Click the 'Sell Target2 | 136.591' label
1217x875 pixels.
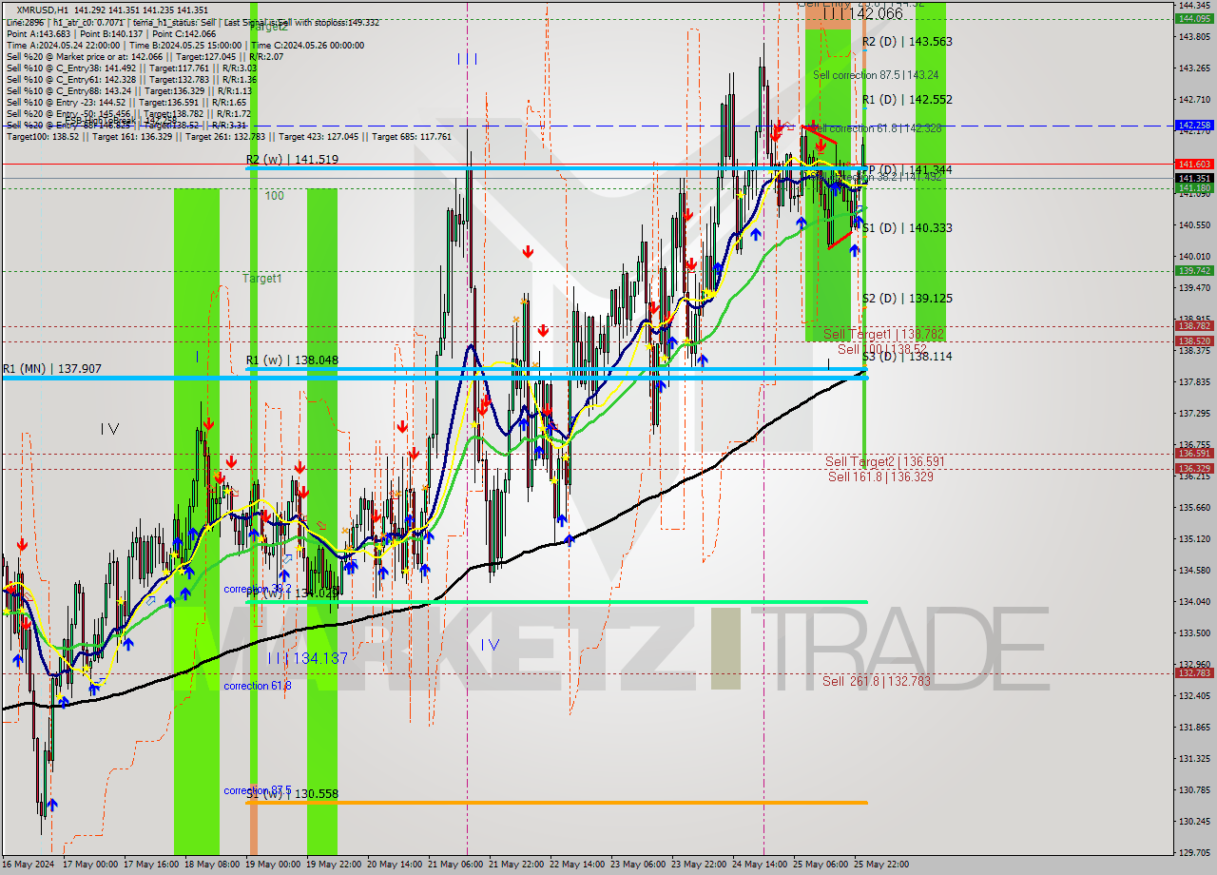[884, 462]
